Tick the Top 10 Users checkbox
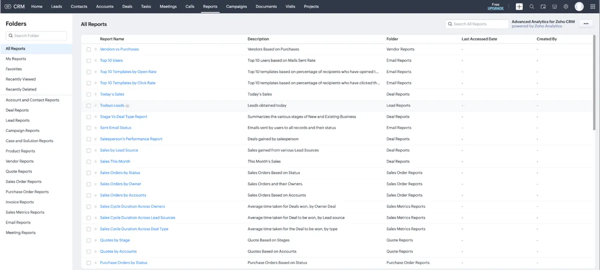 click(x=88, y=60)
